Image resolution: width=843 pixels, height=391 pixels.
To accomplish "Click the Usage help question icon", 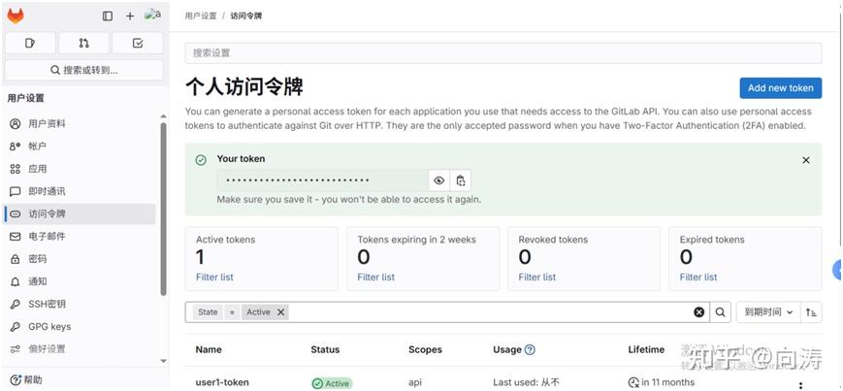I will pos(530,349).
